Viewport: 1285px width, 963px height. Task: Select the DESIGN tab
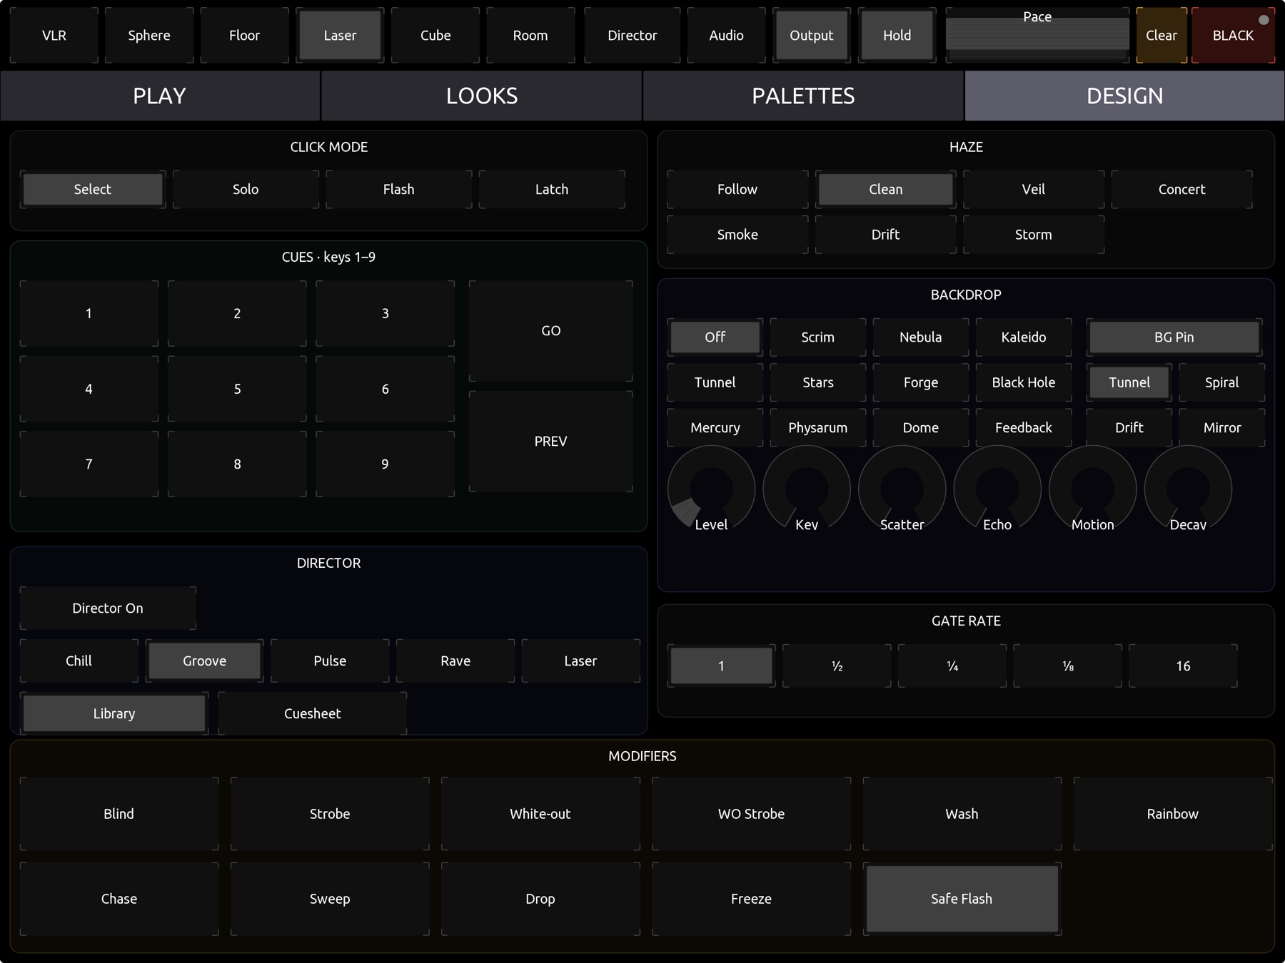tap(1125, 96)
